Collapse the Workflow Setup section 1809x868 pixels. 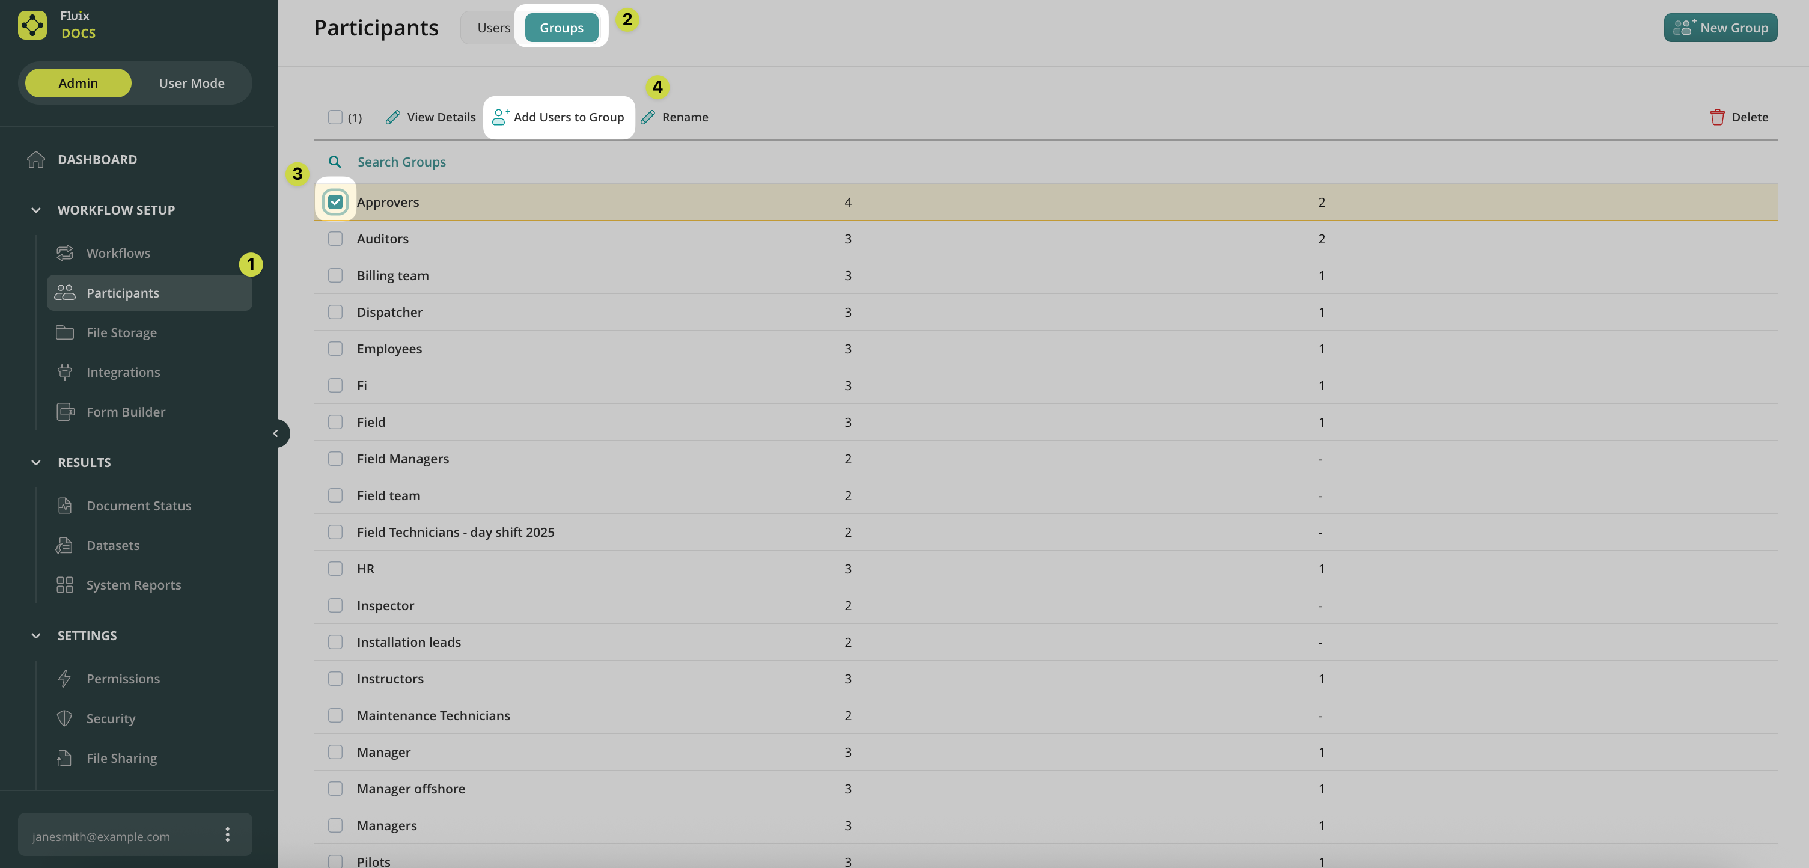[x=36, y=210]
